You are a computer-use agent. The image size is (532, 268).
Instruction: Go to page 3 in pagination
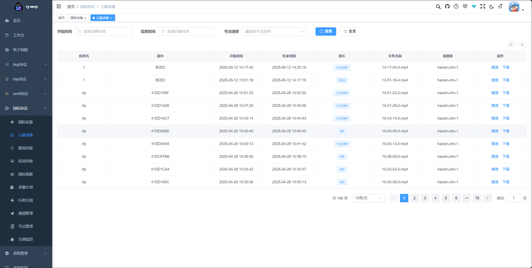[x=425, y=198]
